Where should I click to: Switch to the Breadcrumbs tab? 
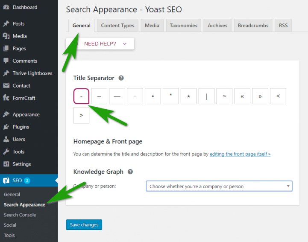click(x=253, y=26)
